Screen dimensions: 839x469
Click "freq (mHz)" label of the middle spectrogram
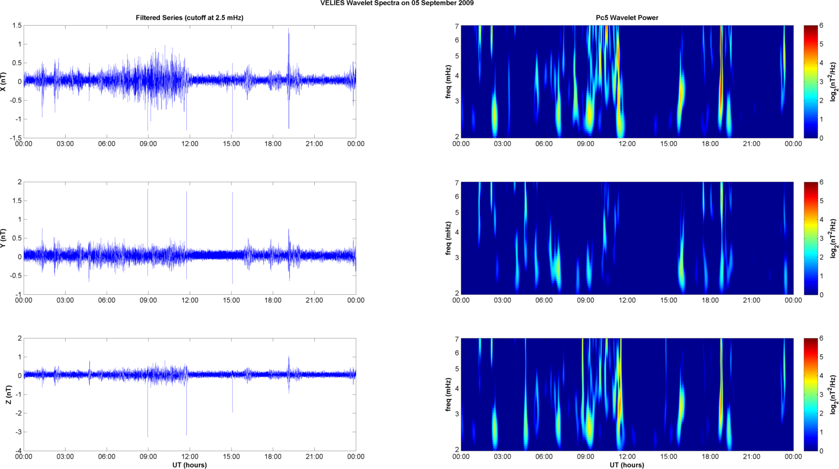(x=449, y=238)
